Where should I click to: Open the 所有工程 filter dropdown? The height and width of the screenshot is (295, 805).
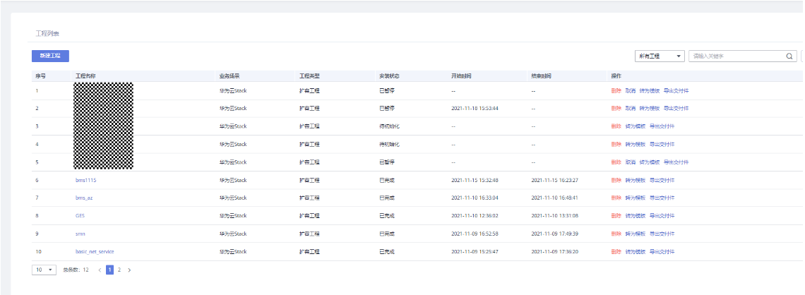[660, 56]
